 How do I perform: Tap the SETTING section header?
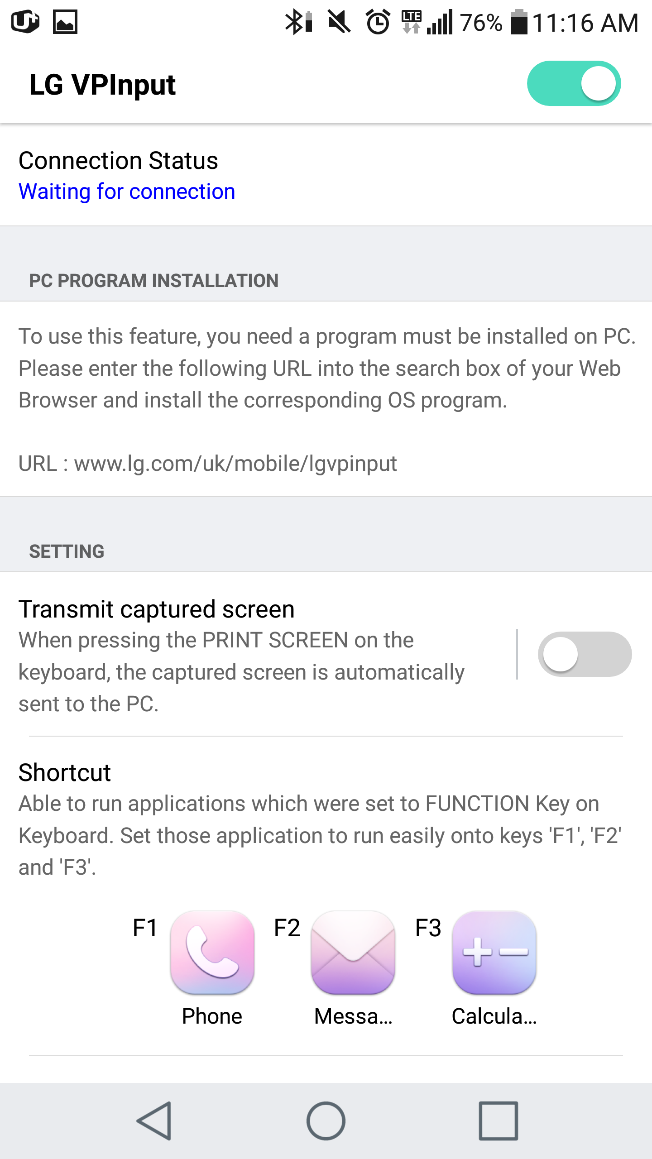tap(67, 551)
